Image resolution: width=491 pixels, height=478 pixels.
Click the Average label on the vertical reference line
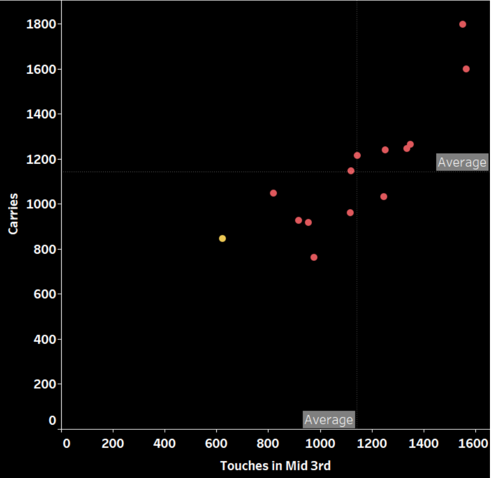tap(329, 420)
